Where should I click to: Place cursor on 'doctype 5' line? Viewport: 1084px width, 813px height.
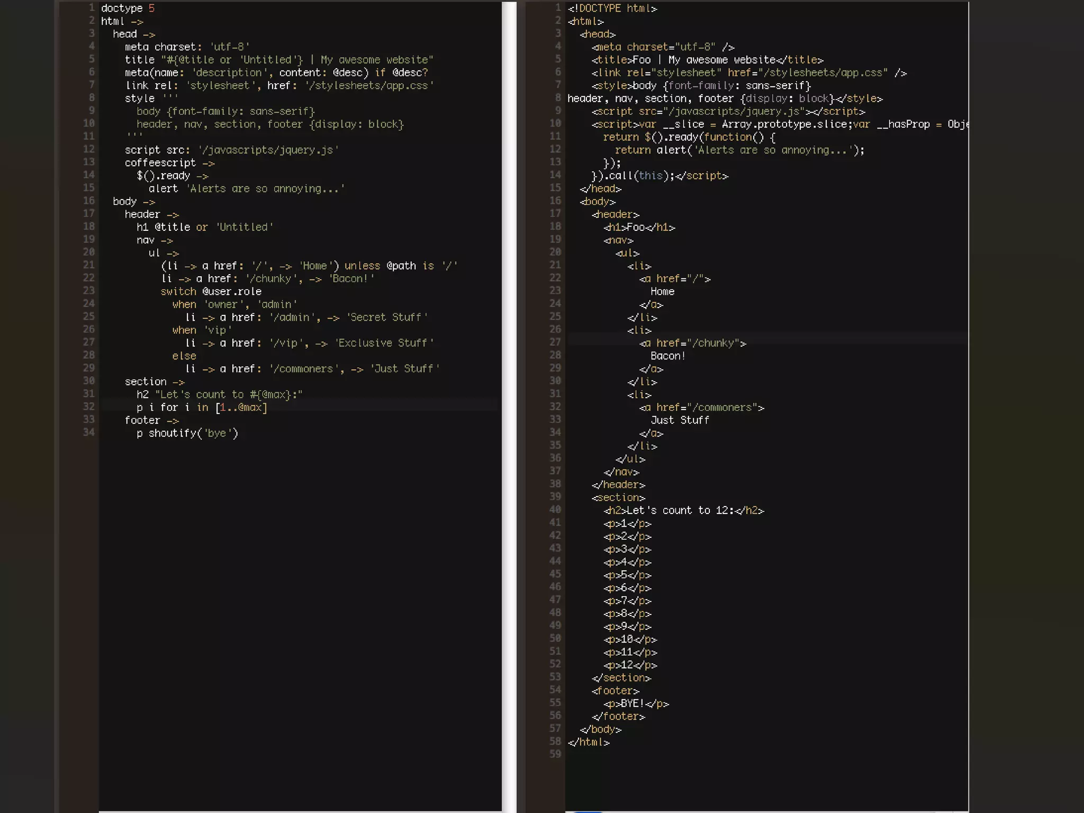[128, 8]
